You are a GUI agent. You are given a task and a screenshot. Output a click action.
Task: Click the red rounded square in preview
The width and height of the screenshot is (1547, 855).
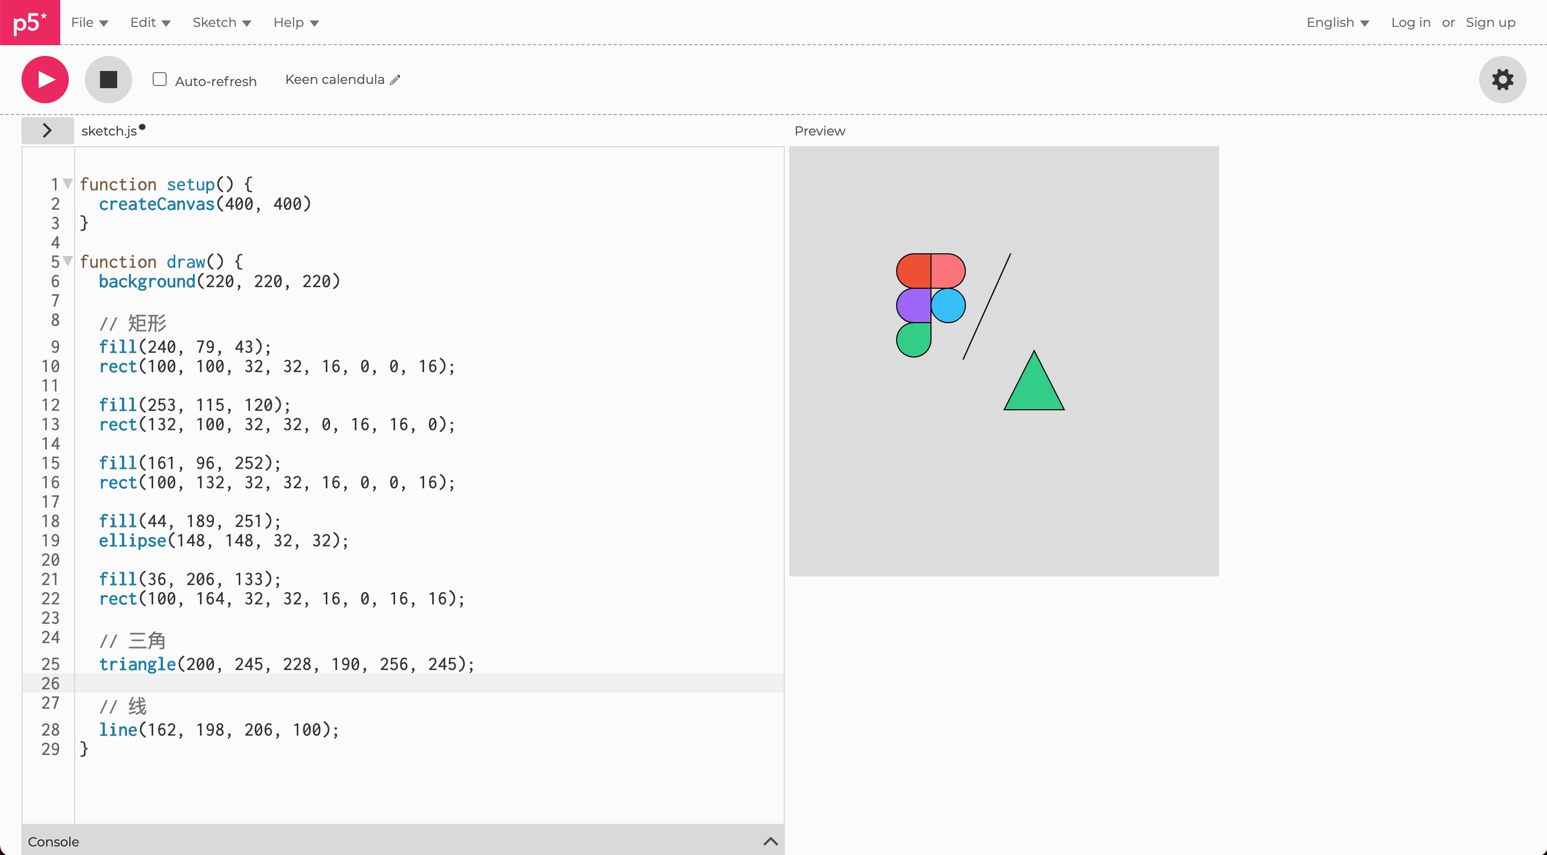[913, 271]
